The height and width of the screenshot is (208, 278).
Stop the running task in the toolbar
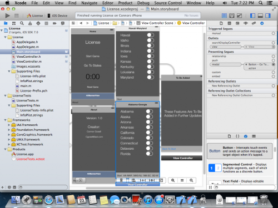coord(17,16)
